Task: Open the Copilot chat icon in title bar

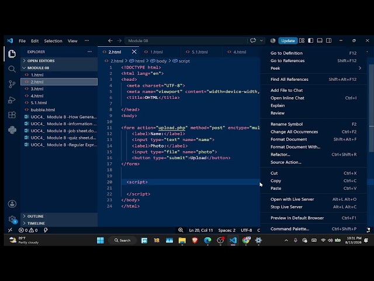Action: pos(253,40)
